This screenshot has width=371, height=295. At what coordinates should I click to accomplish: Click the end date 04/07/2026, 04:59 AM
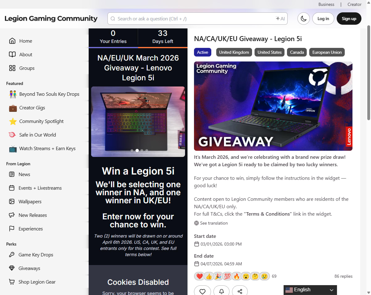pos(221,264)
